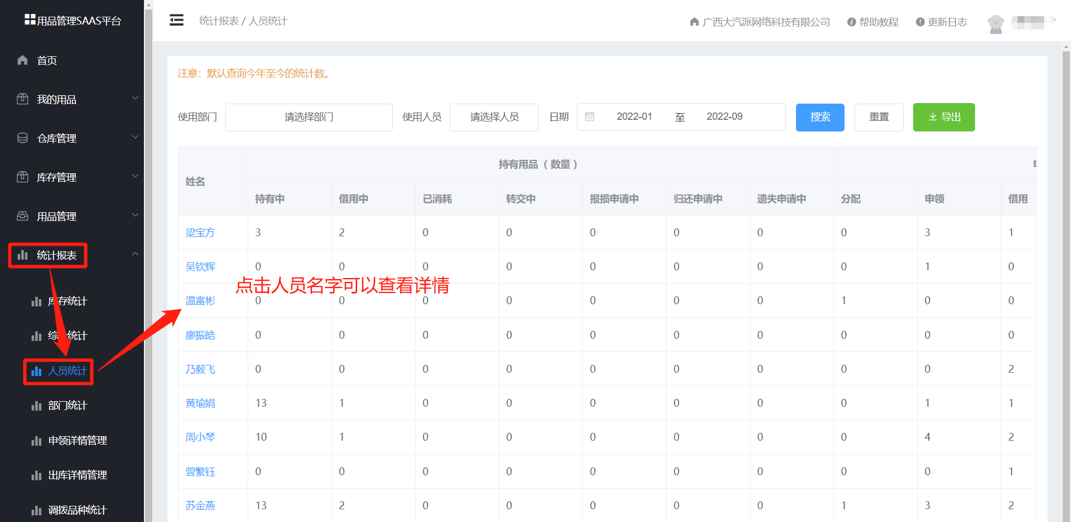Set start date field 2022-01

pos(634,116)
